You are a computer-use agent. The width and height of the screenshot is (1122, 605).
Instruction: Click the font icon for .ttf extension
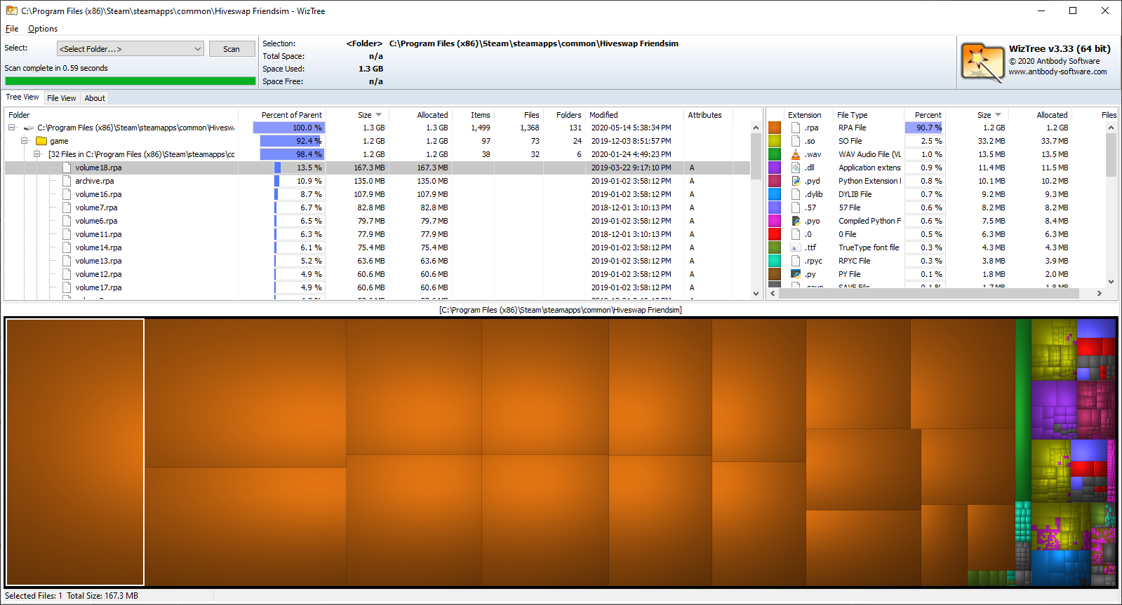(796, 247)
